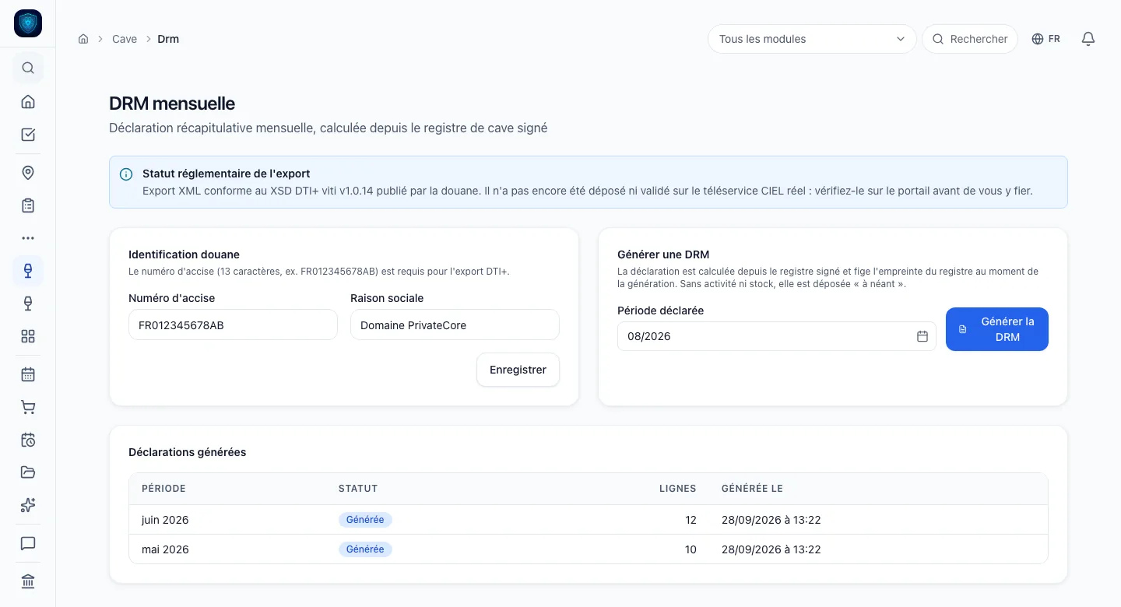The height and width of the screenshot is (607, 1121).
Task: Click the Générée badge for juin 2026
Action: pyautogui.click(x=365, y=520)
